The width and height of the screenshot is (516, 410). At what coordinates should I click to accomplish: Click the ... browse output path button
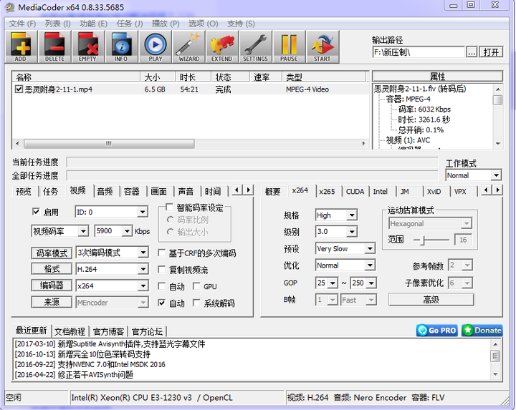[x=472, y=52]
